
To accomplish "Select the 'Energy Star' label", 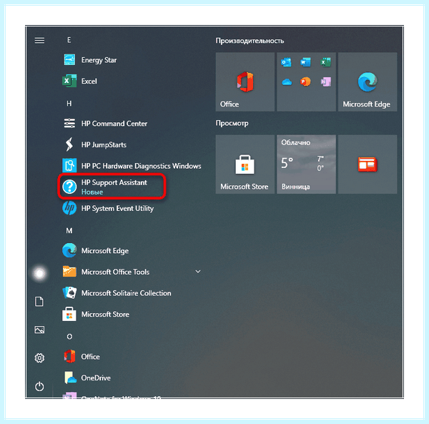I will (99, 60).
